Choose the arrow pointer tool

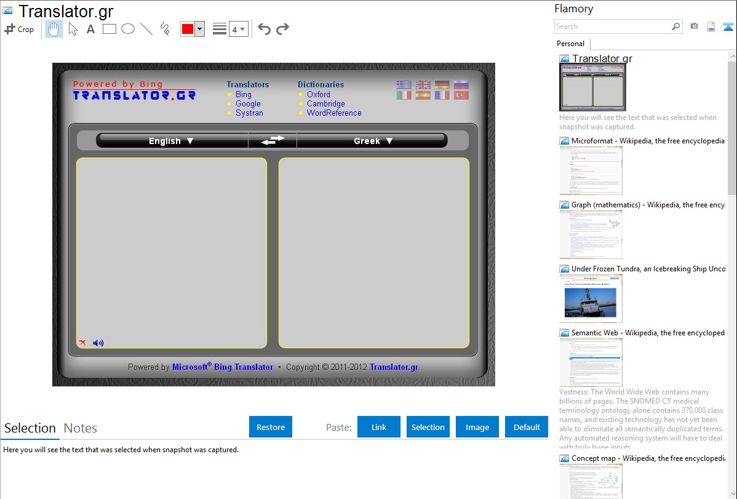tap(73, 29)
